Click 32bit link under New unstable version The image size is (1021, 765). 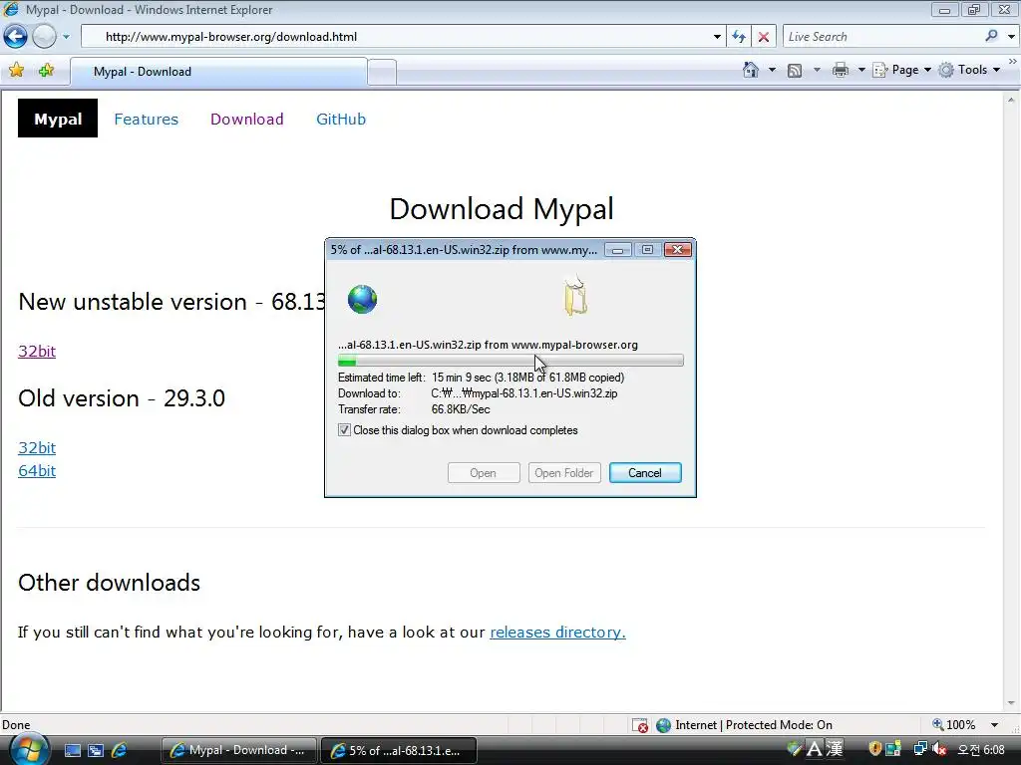[x=37, y=352]
